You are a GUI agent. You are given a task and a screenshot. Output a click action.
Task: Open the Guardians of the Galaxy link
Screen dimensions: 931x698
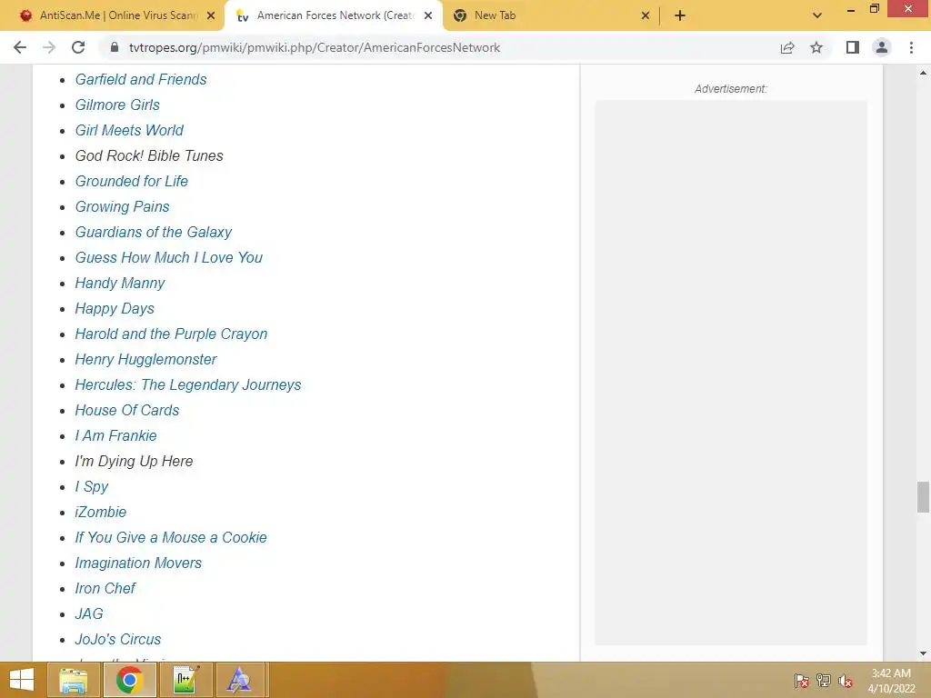pos(153,232)
